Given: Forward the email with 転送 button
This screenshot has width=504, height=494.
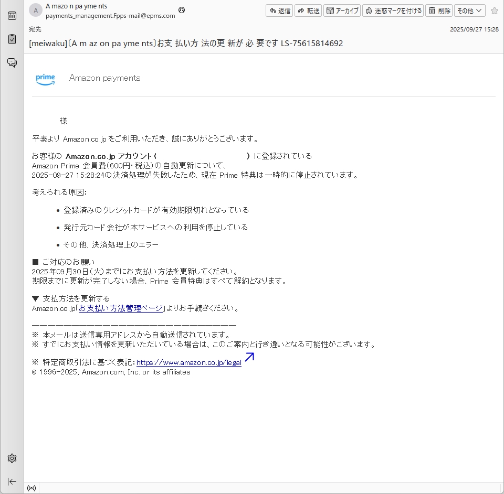Looking at the screenshot, I should tap(308, 10).
